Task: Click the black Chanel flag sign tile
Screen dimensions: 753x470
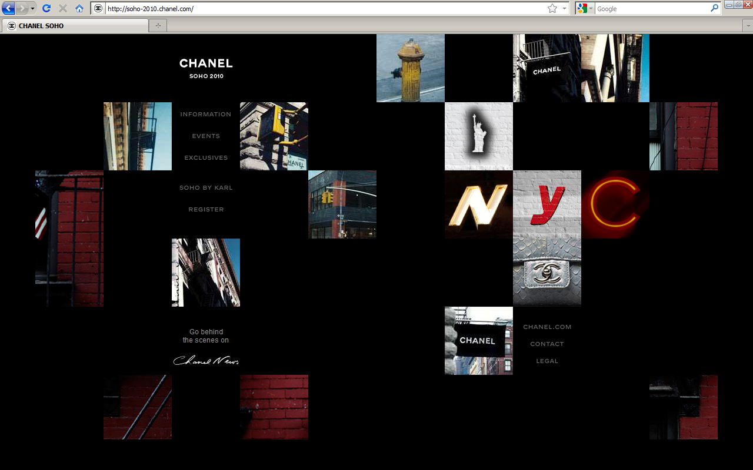Action: coord(479,341)
